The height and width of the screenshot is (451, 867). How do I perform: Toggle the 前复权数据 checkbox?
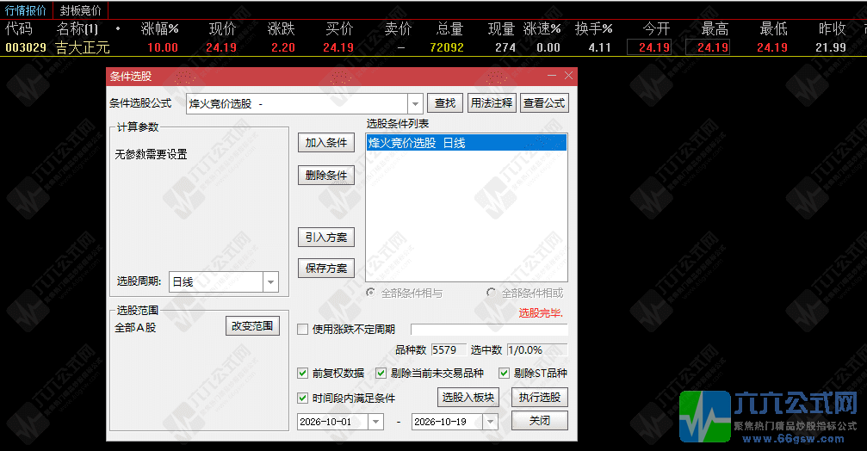coord(302,373)
